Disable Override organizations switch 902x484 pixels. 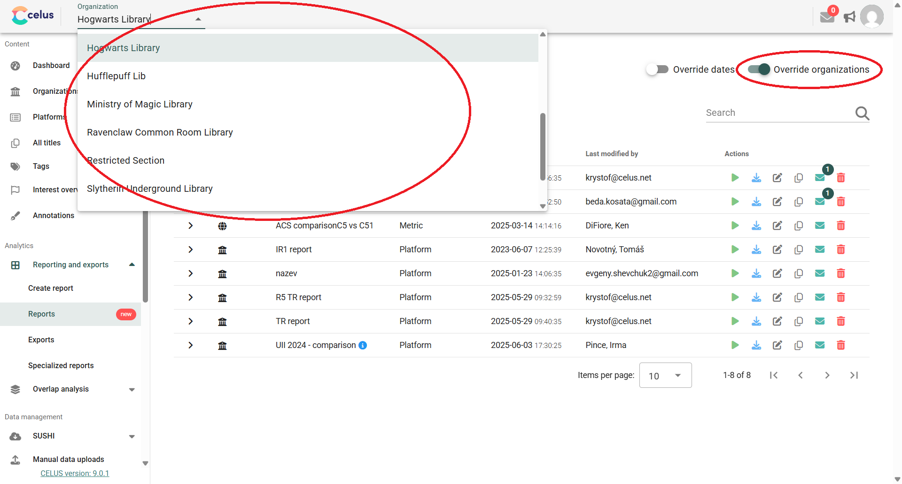pyautogui.click(x=759, y=69)
